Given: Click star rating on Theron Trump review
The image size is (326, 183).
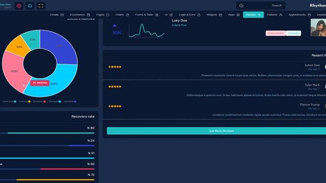Looking at the screenshot, I should coord(115,106).
